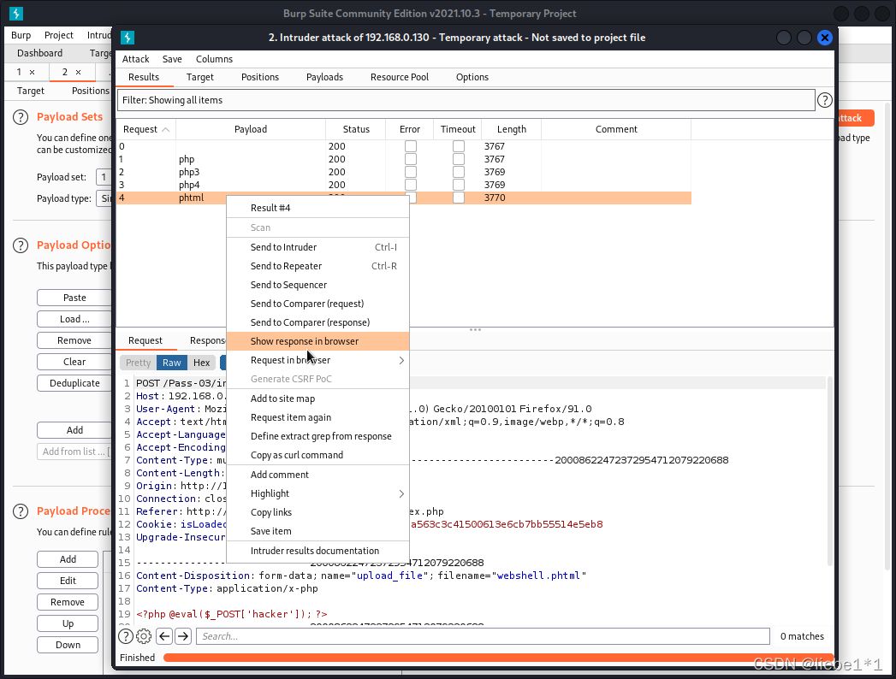896x679 pixels.
Task: Close tab 1 in main Burp window
Action: coord(32,72)
